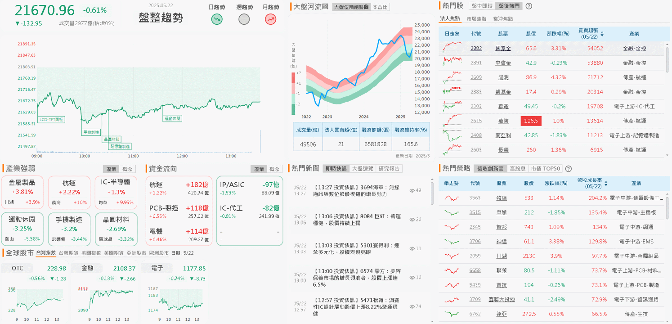Switch to 大盤速覽 news tab
The width and height of the screenshot is (672, 324).
tap(362, 168)
